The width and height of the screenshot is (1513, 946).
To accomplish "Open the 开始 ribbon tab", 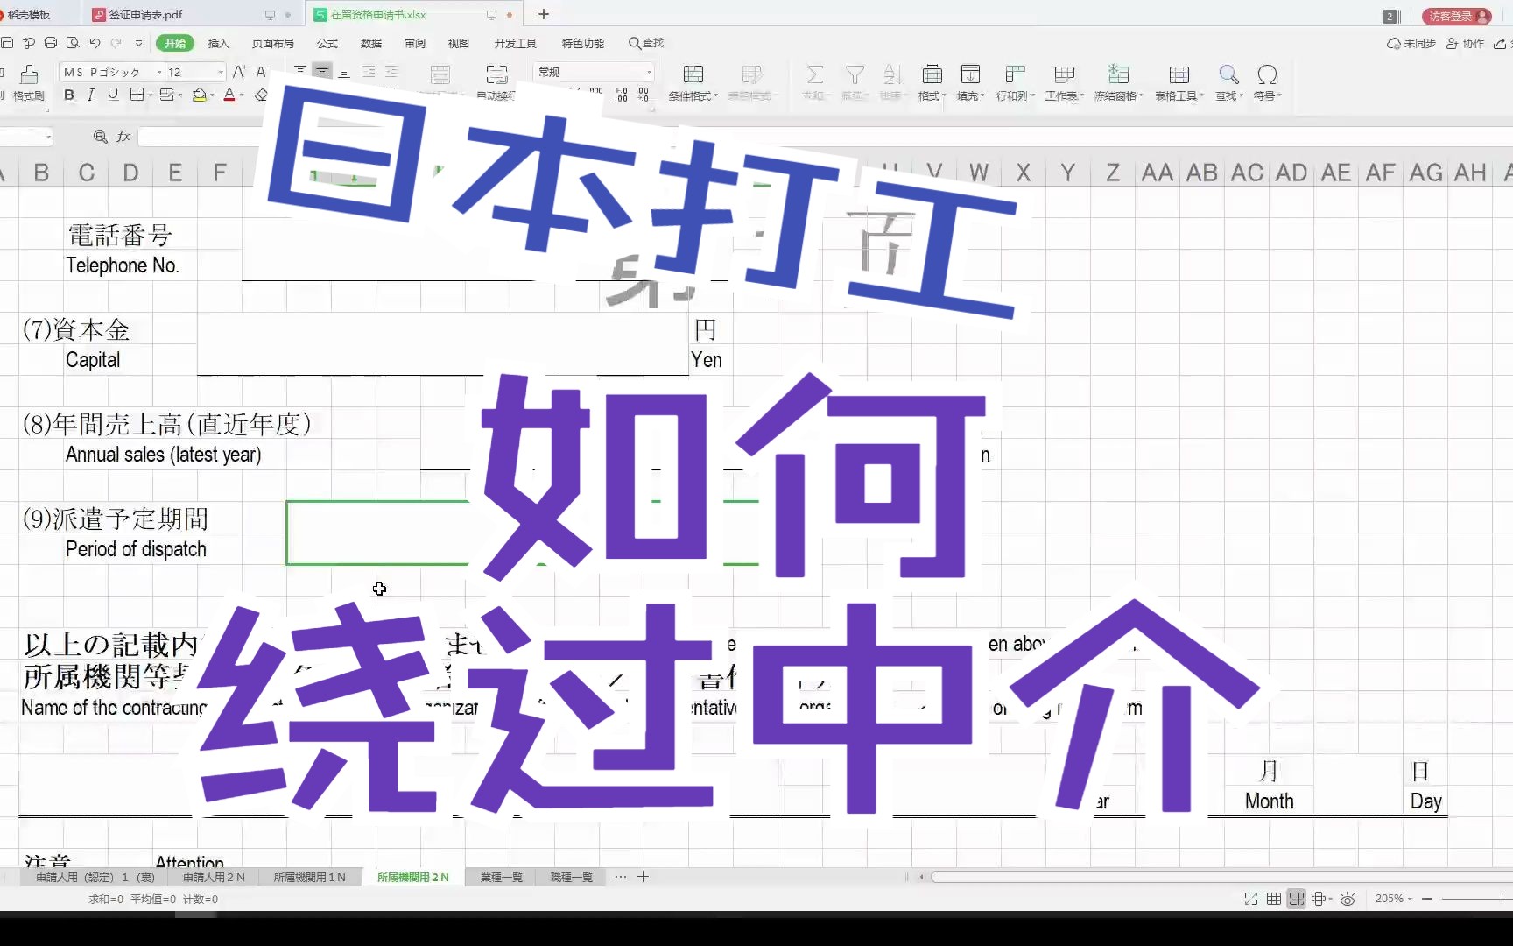I will [x=175, y=43].
